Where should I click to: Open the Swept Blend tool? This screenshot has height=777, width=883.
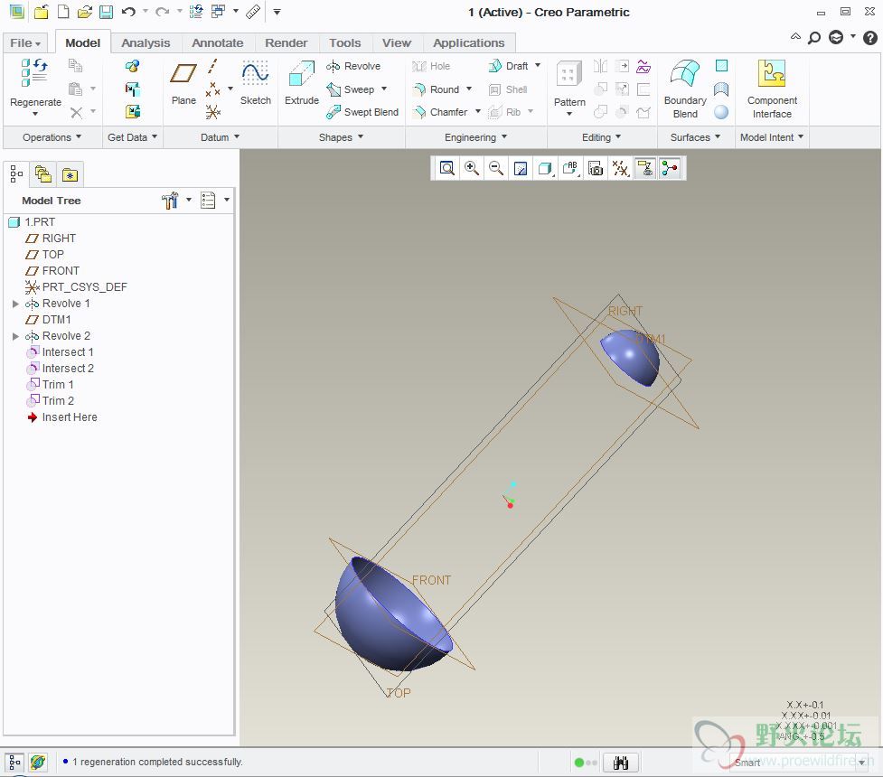(x=362, y=112)
